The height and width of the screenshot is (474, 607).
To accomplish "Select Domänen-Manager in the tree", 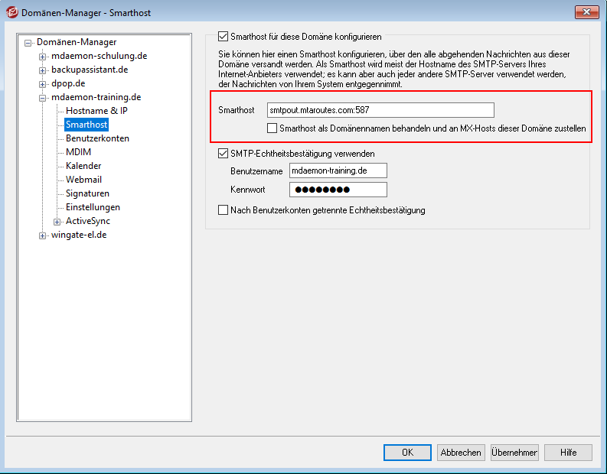I will (77, 42).
